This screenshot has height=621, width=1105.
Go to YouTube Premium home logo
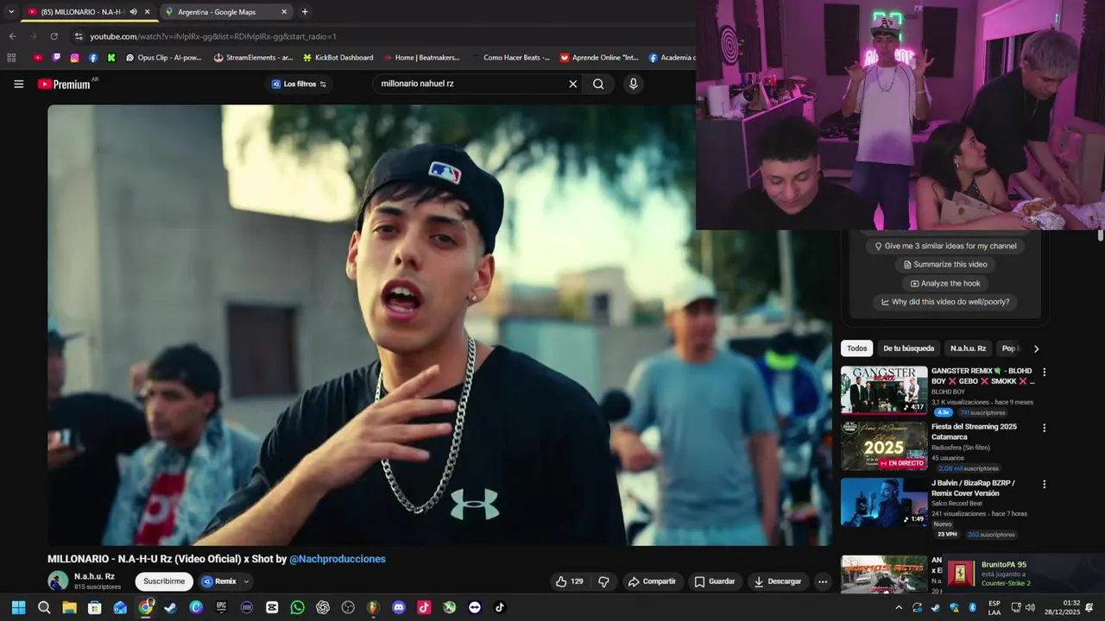point(66,84)
